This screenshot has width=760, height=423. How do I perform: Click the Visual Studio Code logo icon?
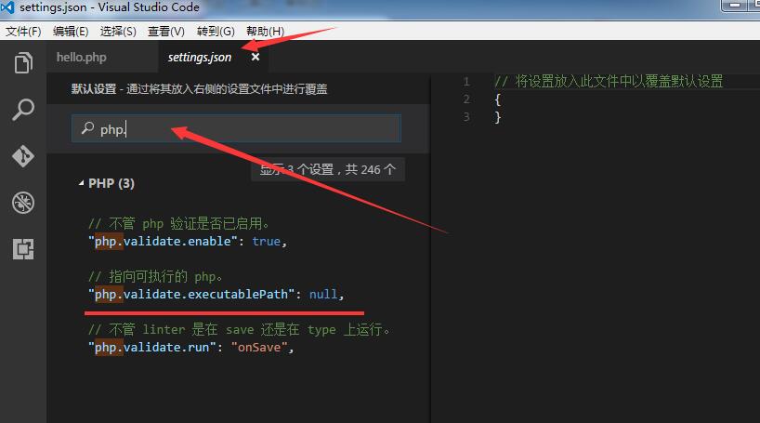(7, 7)
